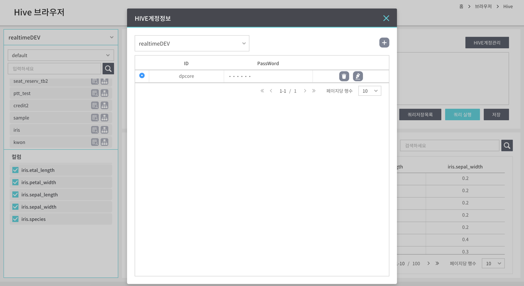Select the dpcore account radio button
Viewport: 524px width, 286px height.
[142, 76]
